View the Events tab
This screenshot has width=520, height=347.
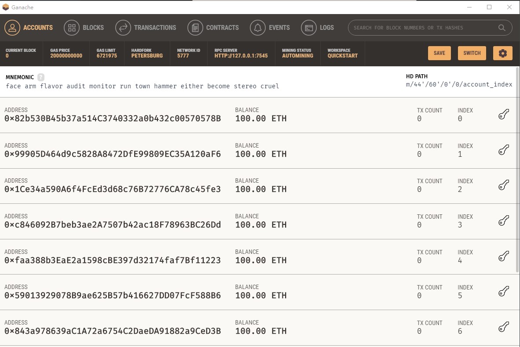[270, 28]
